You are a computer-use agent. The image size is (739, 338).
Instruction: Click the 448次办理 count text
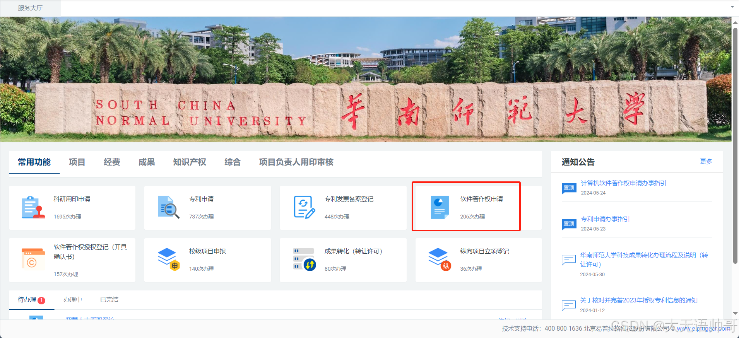[x=337, y=217]
